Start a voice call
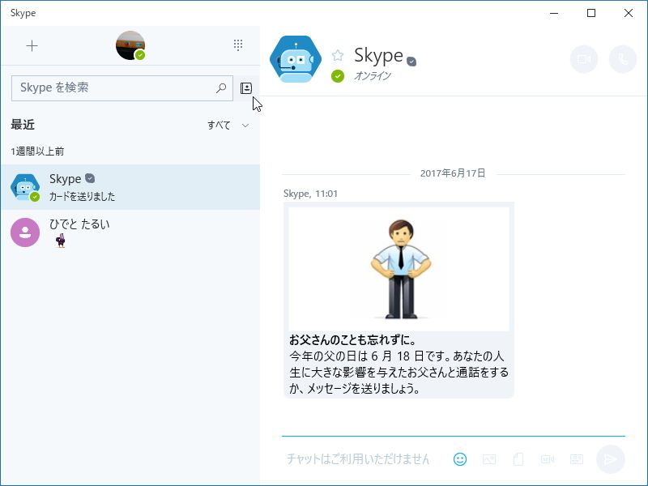648x486 pixels. (622, 59)
